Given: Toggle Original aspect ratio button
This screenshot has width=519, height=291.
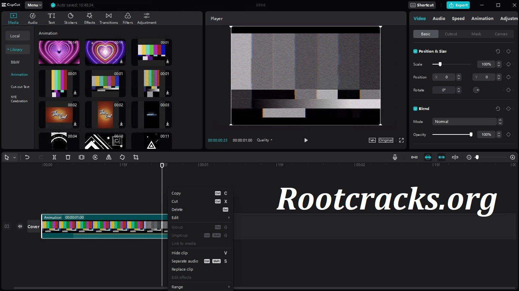Looking at the screenshot, I should pos(386,140).
